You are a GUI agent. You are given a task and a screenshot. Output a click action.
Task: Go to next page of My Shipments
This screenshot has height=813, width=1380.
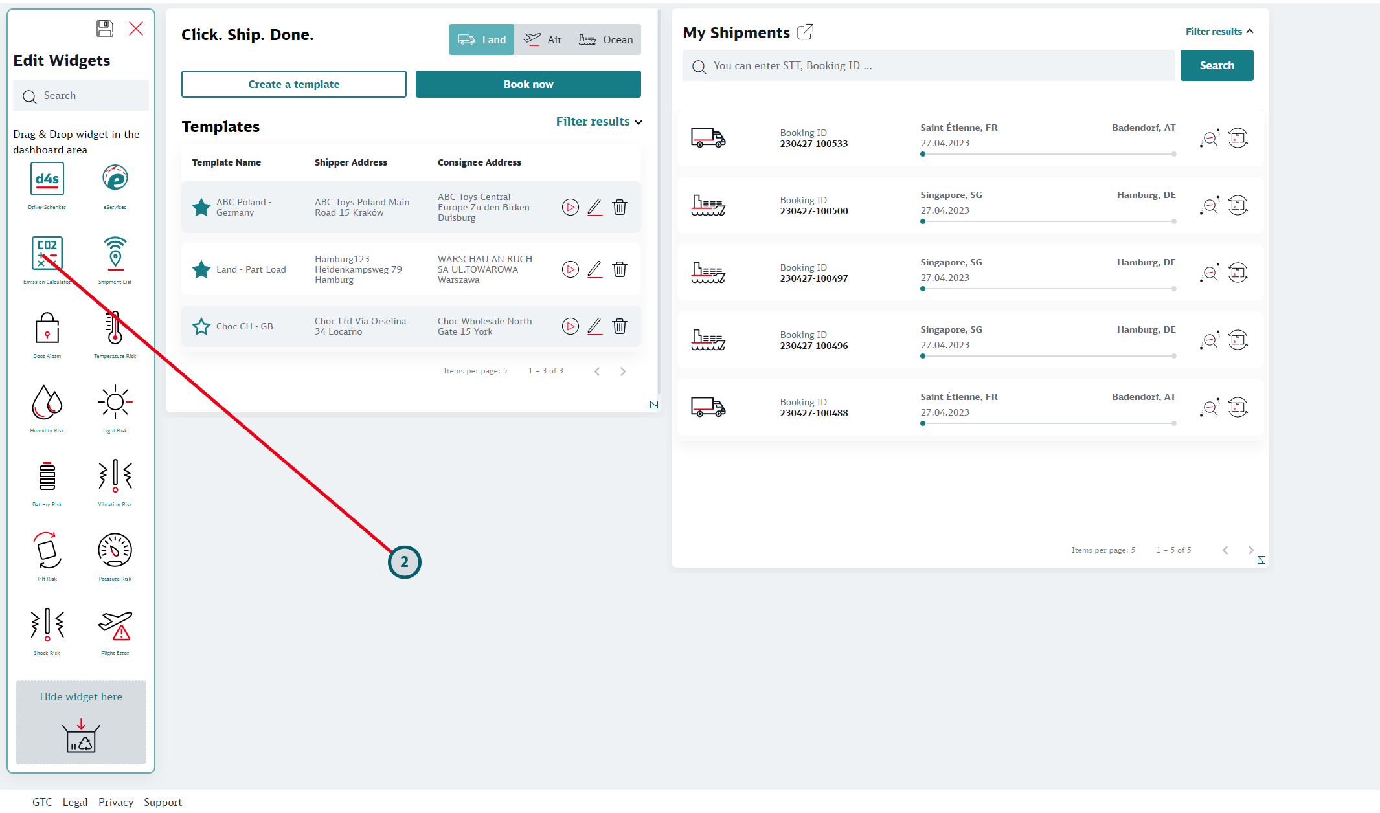click(1250, 550)
